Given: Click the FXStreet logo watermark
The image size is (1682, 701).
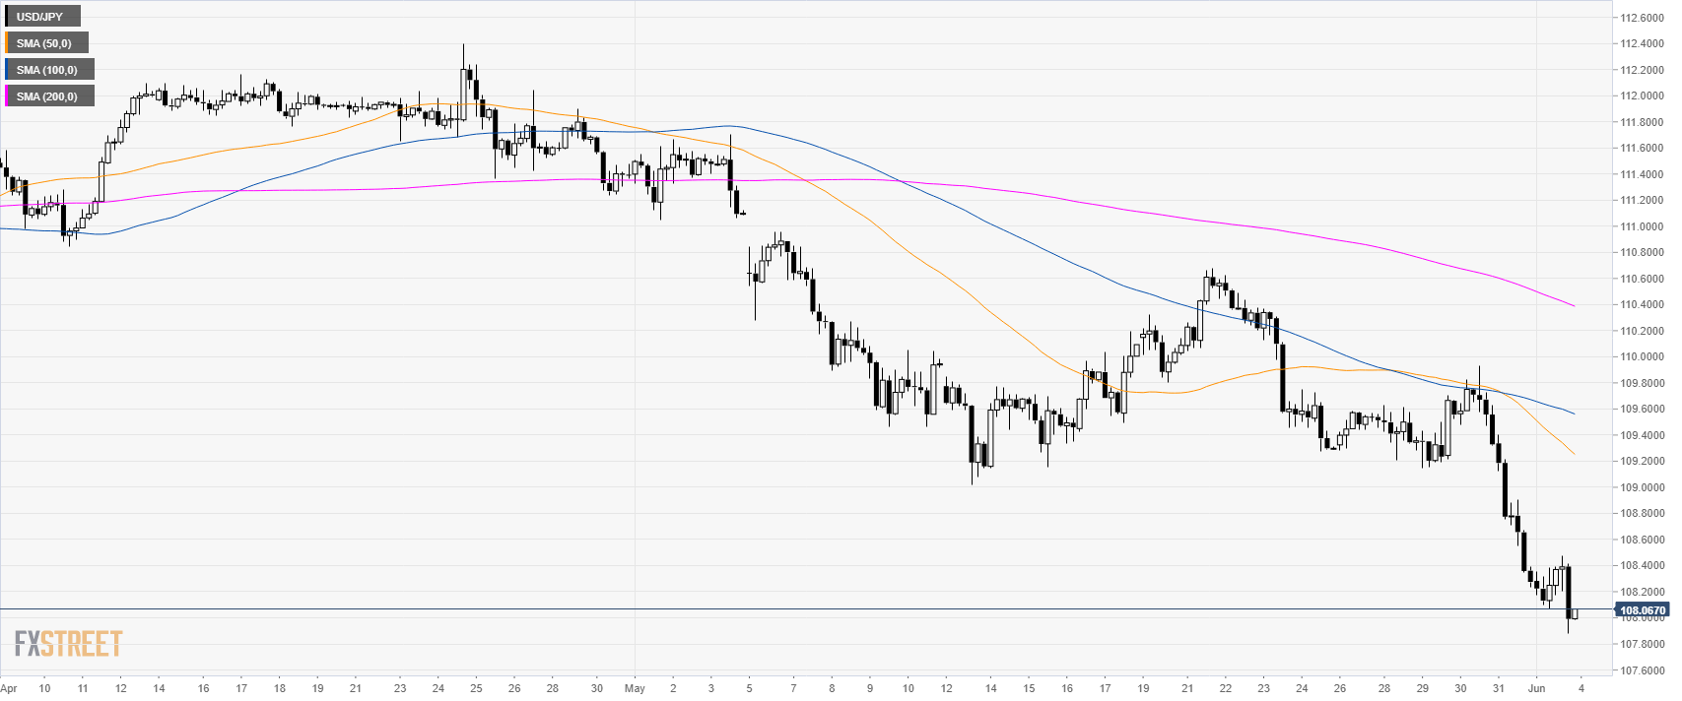Looking at the screenshot, I should click(68, 644).
